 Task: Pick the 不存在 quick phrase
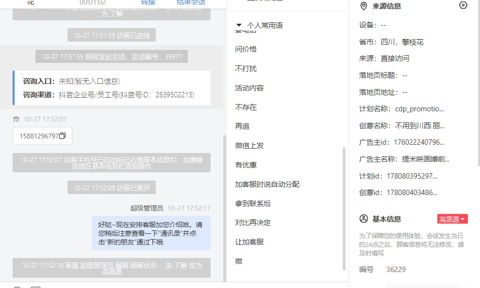pyautogui.click(x=246, y=107)
